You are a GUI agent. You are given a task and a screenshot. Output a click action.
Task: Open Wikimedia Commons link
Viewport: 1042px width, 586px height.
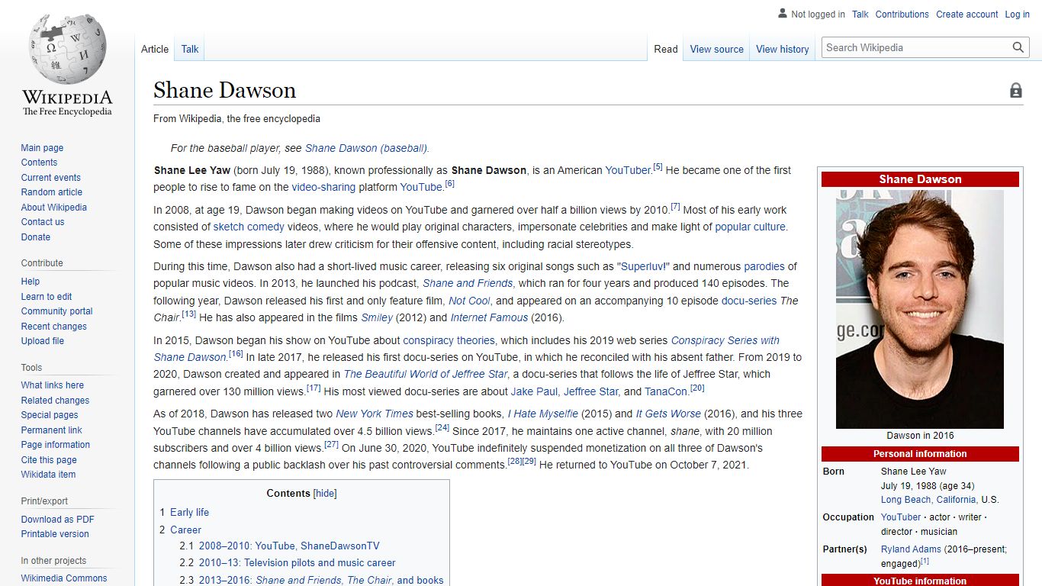[64, 578]
